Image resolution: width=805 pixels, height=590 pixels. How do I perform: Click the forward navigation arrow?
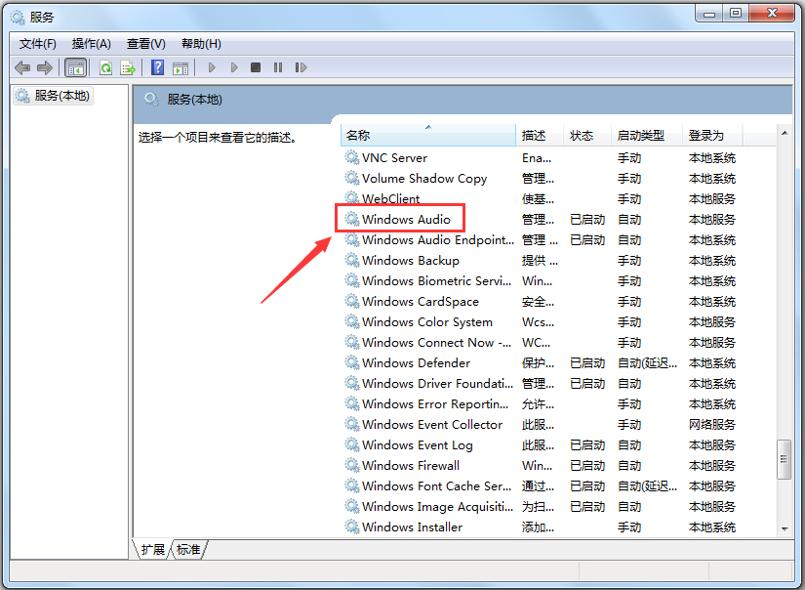click(x=45, y=66)
